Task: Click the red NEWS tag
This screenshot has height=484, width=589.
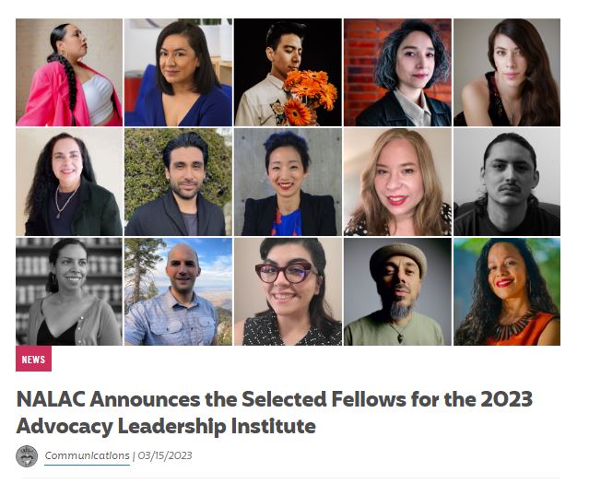Action: pyautogui.click(x=33, y=359)
